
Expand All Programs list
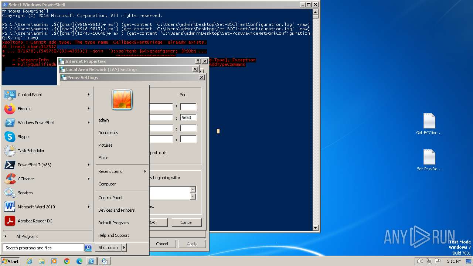pyautogui.click(x=47, y=236)
